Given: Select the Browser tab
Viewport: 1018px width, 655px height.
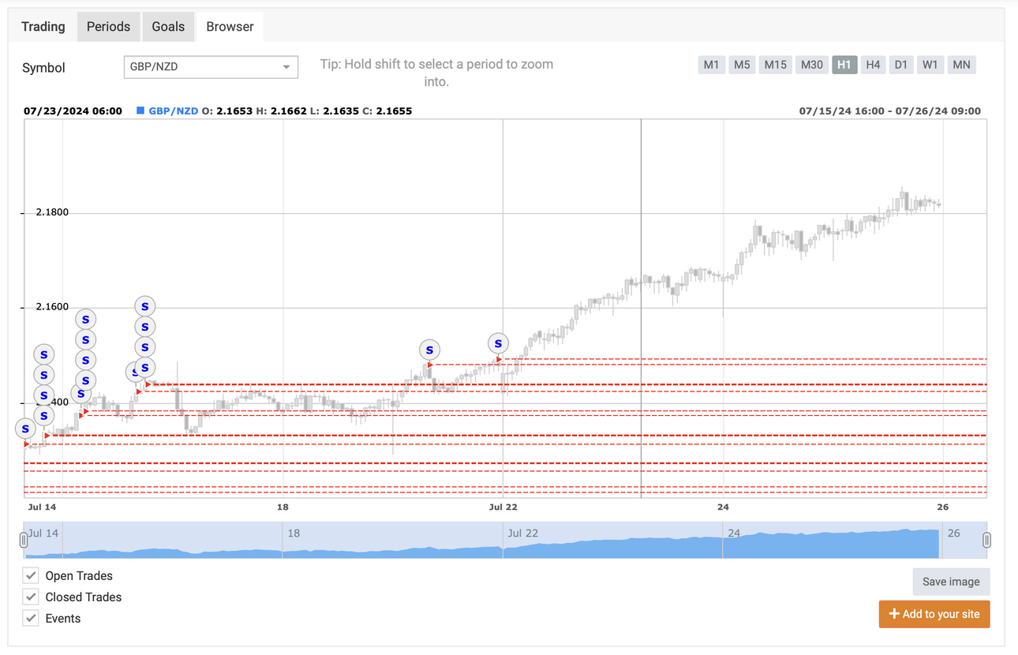Looking at the screenshot, I should pos(230,27).
